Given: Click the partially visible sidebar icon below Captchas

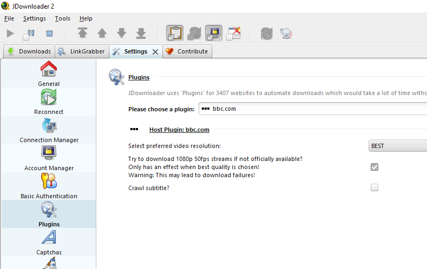Looking at the screenshot, I should click(x=49, y=263).
